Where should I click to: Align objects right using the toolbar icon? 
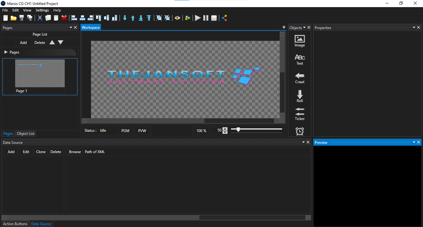tap(90, 18)
